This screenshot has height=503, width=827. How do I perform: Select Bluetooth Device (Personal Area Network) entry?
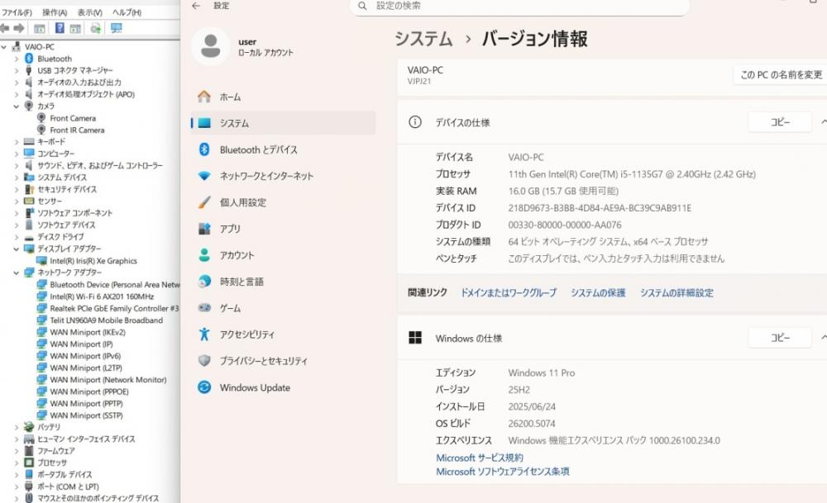click(x=114, y=284)
